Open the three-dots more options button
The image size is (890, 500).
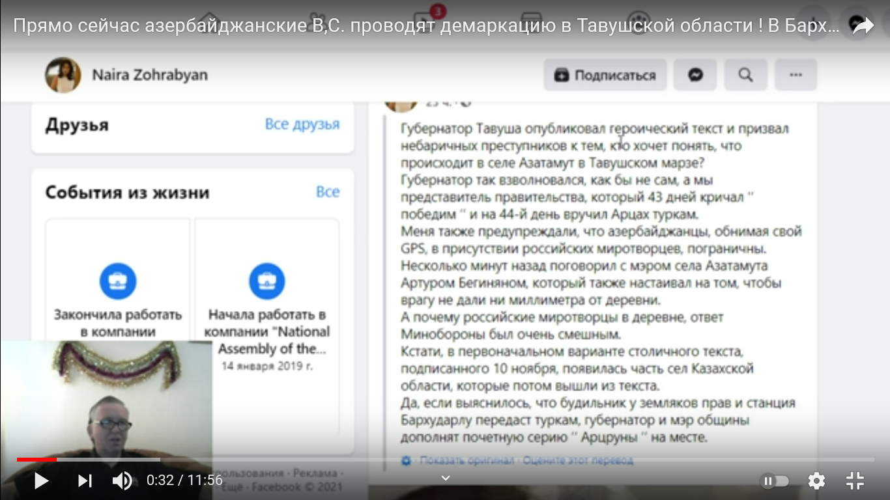796,75
